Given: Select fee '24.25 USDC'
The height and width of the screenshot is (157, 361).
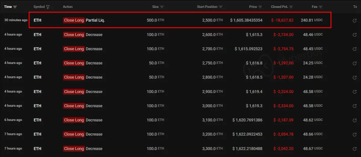Looking at the screenshot, I should (x=313, y=63).
